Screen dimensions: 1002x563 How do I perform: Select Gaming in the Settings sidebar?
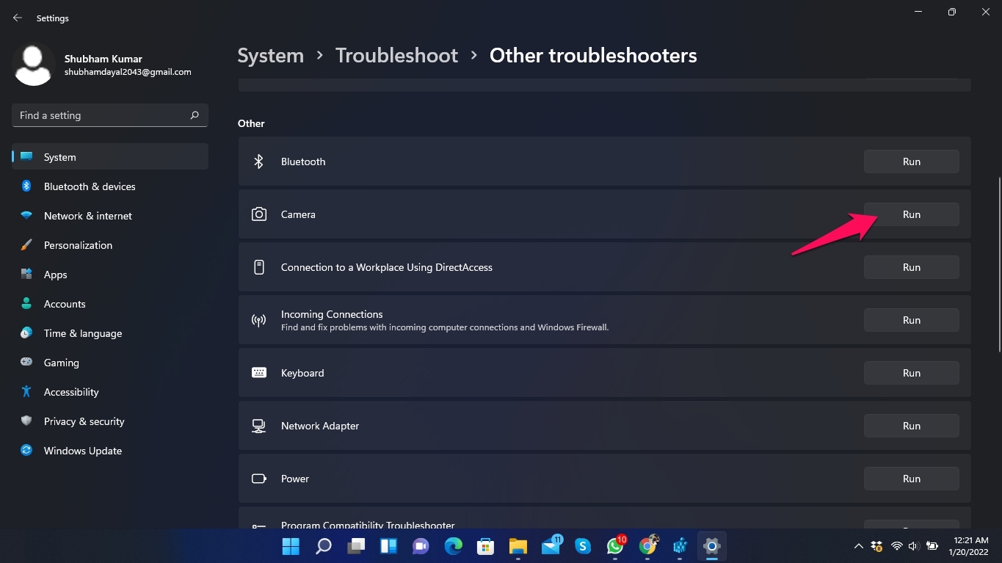tap(61, 362)
